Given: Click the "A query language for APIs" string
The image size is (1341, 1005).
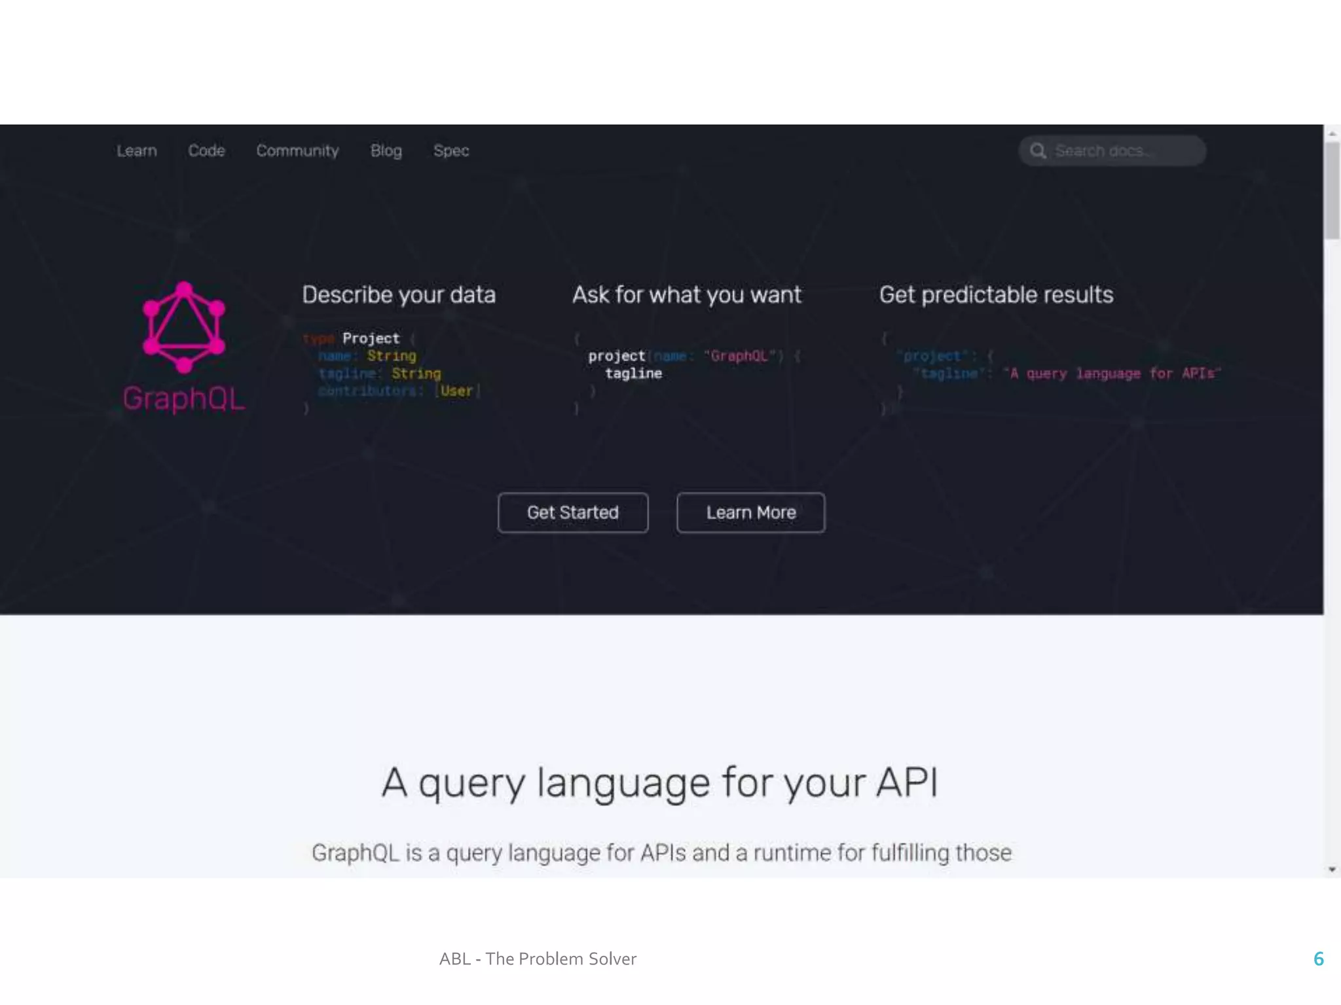Looking at the screenshot, I should (1112, 374).
